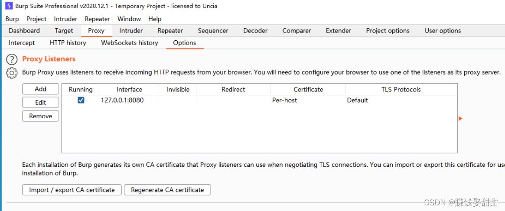Open the Help menu
Screen dimensions: 505x211
pyautogui.click(x=155, y=19)
